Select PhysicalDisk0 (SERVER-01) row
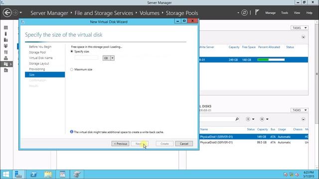The height and width of the screenshot is (179, 319). pyautogui.click(x=254, y=143)
